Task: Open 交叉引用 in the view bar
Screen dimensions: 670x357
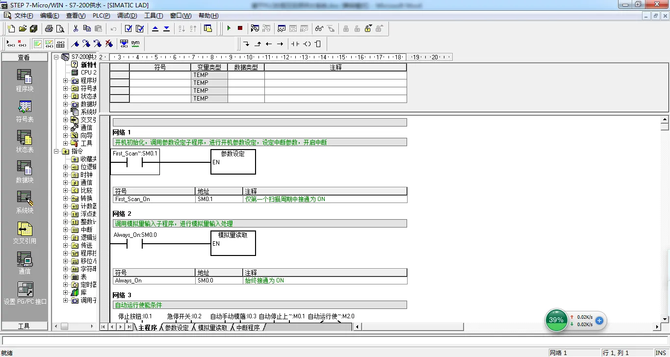Action: coord(25,233)
